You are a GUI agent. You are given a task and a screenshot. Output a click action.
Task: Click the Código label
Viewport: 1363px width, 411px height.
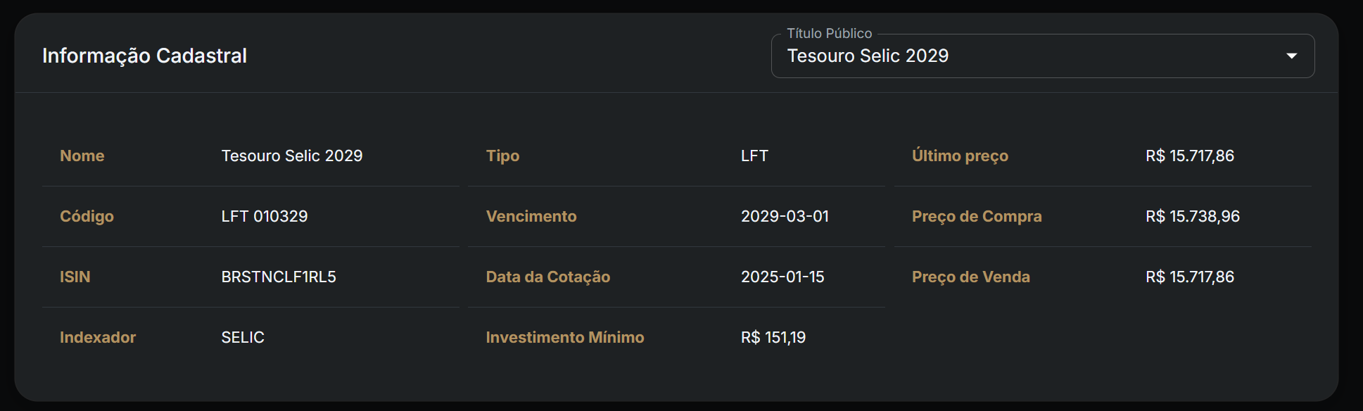pos(87,216)
